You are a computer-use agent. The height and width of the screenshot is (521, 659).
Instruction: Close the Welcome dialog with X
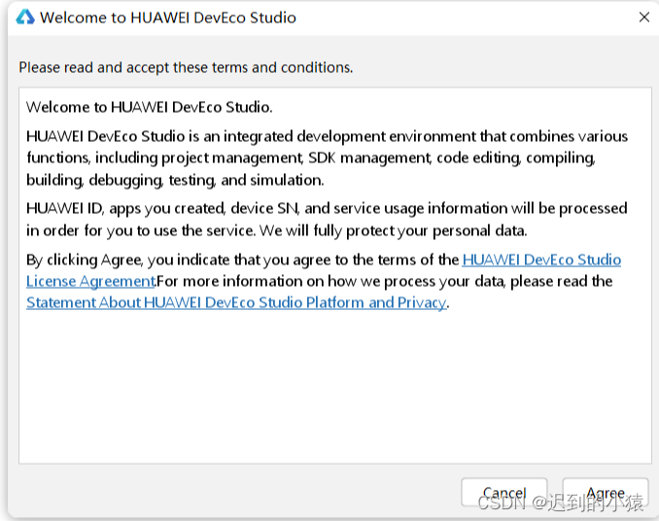point(643,17)
